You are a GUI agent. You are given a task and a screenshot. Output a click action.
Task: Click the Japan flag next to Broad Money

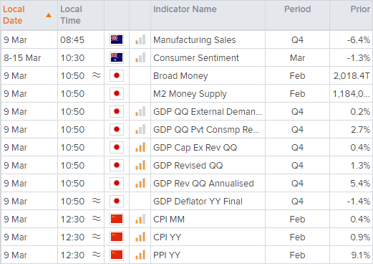pyautogui.click(x=117, y=75)
